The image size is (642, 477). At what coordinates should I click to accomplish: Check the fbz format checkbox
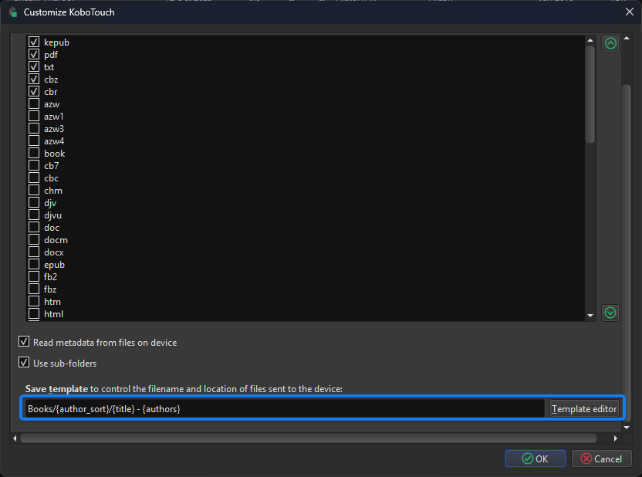coord(34,289)
